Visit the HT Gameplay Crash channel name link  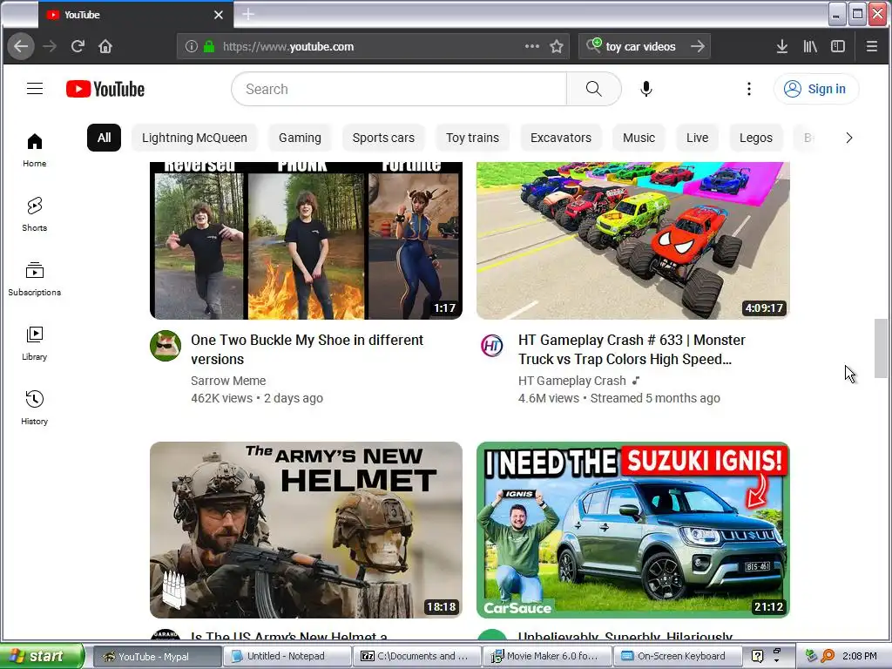pyautogui.click(x=571, y=381)
